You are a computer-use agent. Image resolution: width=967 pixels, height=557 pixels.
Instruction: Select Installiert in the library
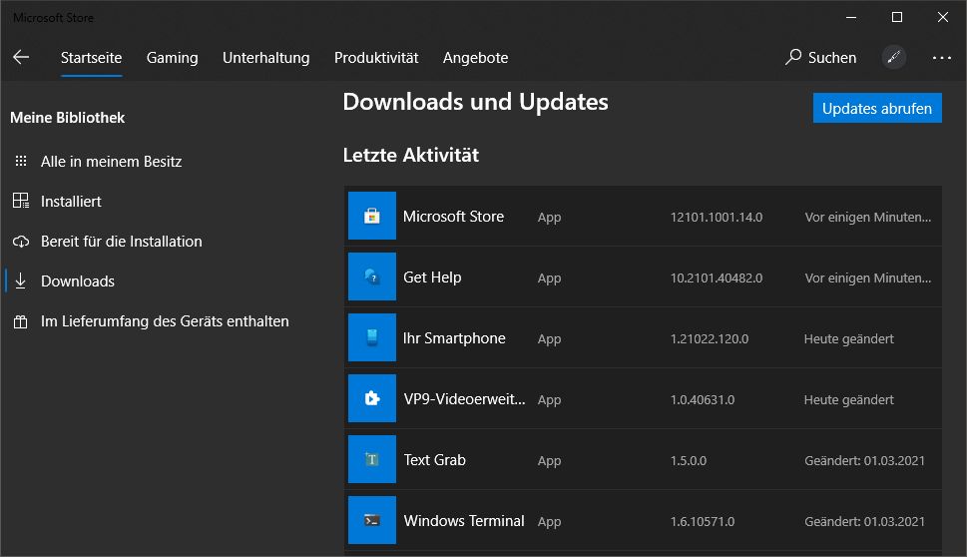71,201
